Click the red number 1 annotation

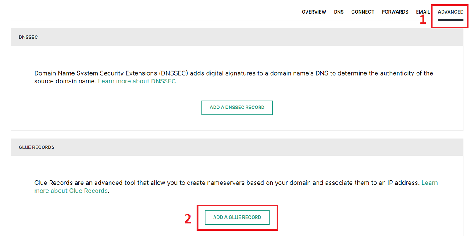coord(423,20)
